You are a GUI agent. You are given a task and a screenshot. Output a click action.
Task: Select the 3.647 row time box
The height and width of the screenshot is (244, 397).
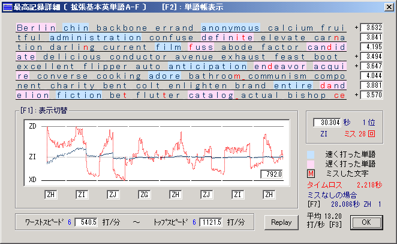(x=371, y=66)
